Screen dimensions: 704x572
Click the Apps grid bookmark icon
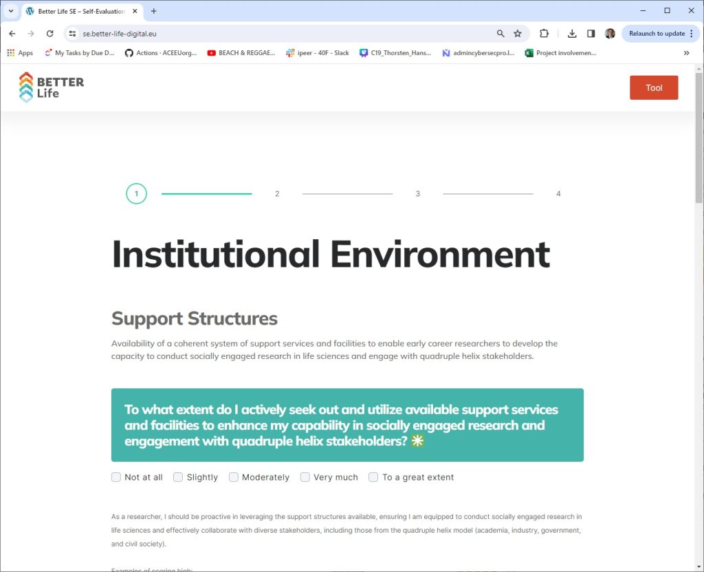pyautogui.click(x=11, y=53)
